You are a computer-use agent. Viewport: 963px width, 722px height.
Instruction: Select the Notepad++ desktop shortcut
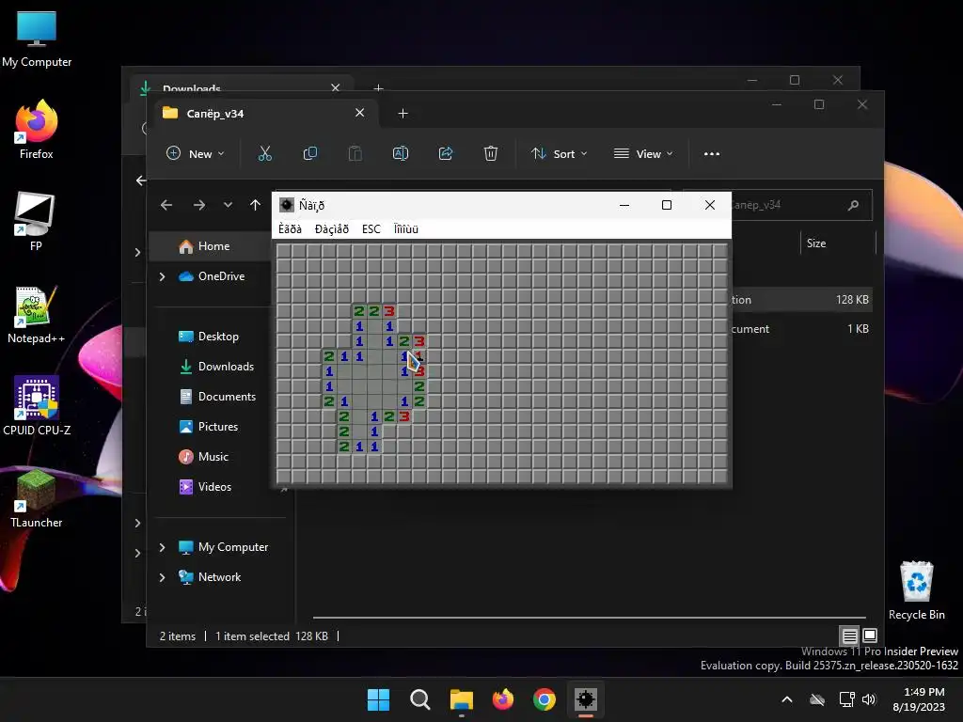click(37, 314)
